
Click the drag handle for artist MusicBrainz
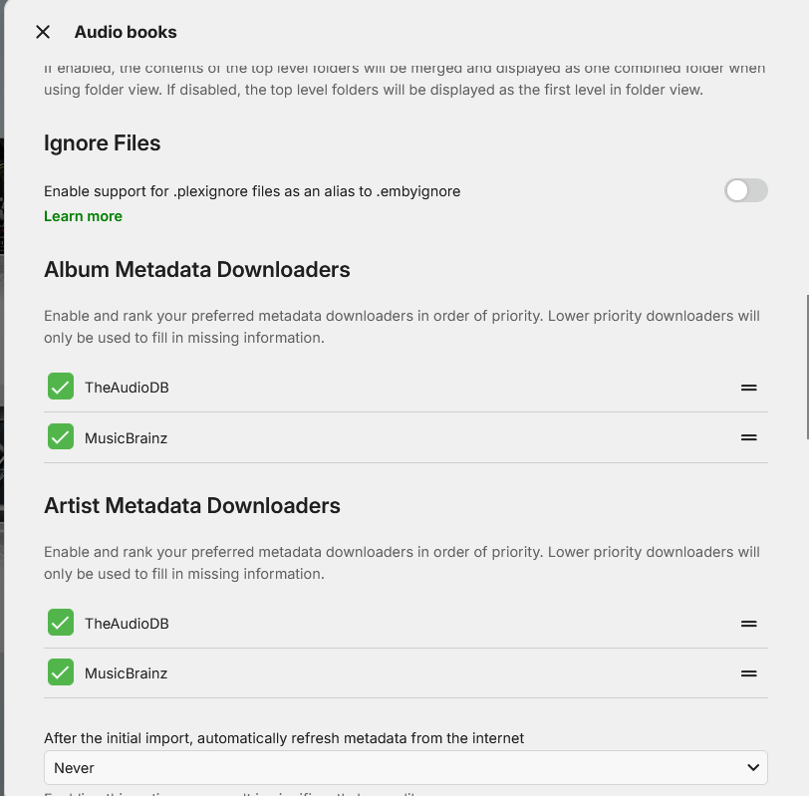(748, 672)
